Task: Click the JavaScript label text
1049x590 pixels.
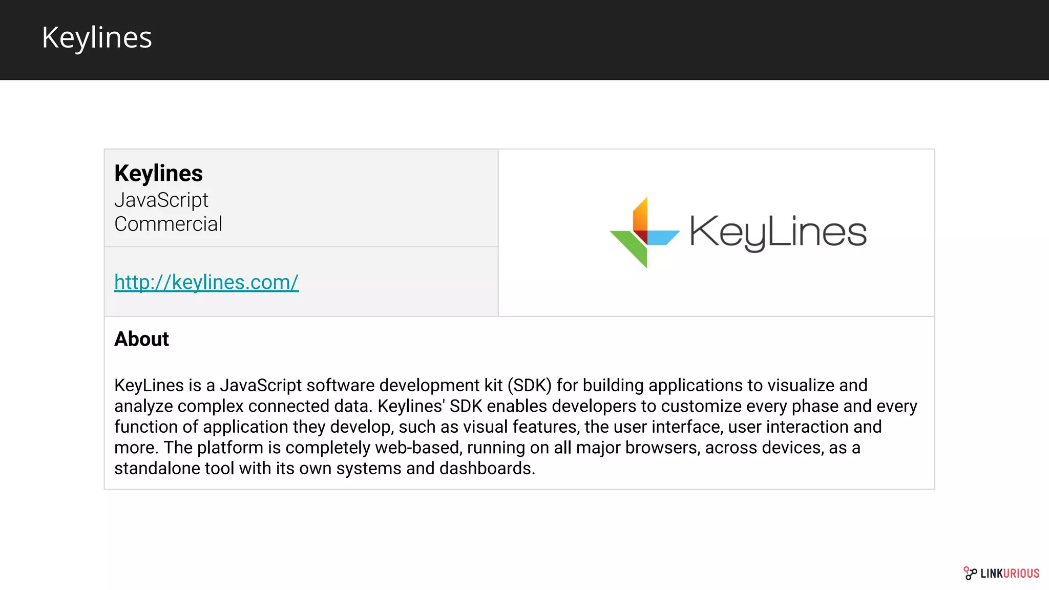Action: pos(161,200)
